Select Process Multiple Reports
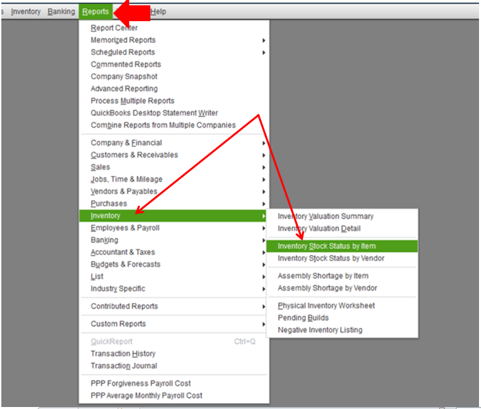Image resolution: width=481 pixels, height=409 pixels. [174, 101]
